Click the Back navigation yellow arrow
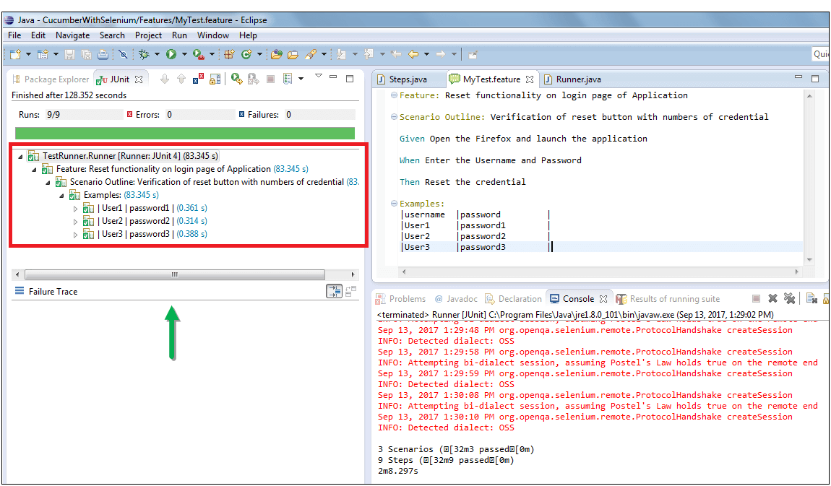This screenshot has width=831, height=486. coord(413,54)
